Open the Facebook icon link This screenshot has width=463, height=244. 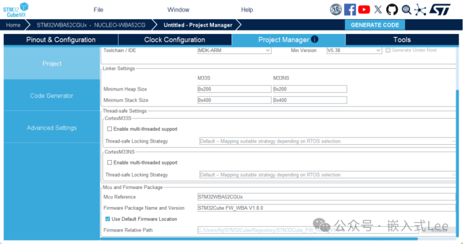(350, 9)
